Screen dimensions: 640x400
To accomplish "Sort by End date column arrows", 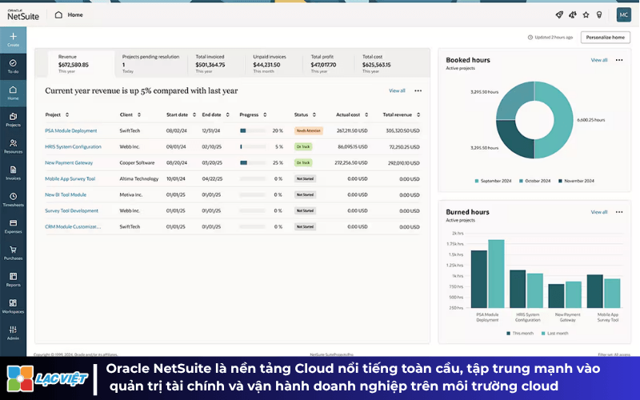I will pos(228,114).
